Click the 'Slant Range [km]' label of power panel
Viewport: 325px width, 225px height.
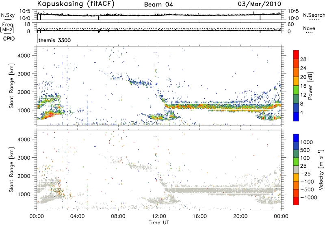coord(11,86)
